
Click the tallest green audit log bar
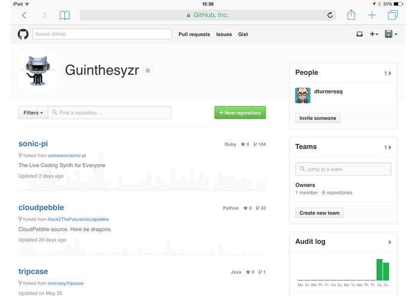point(379,270)
